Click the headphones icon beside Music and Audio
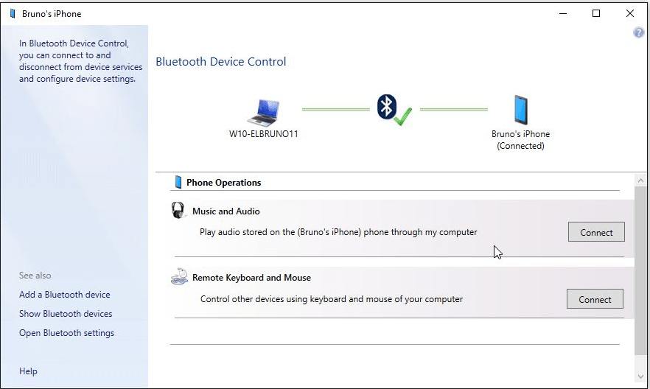650x389 pixels. (178, 211)
